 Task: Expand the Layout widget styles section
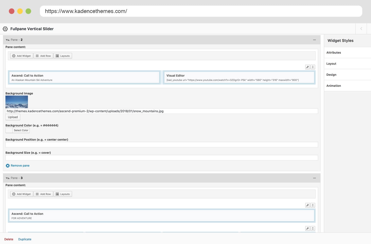tap(347, 64)
